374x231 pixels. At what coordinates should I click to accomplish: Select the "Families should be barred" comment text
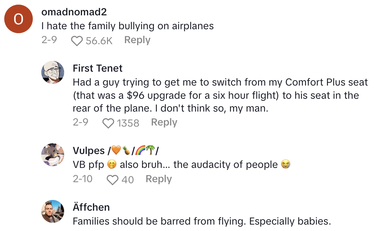202,221
